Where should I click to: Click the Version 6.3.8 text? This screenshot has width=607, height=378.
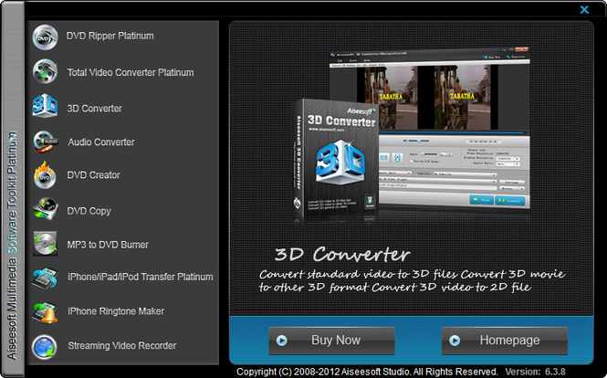tap(536, 372)
